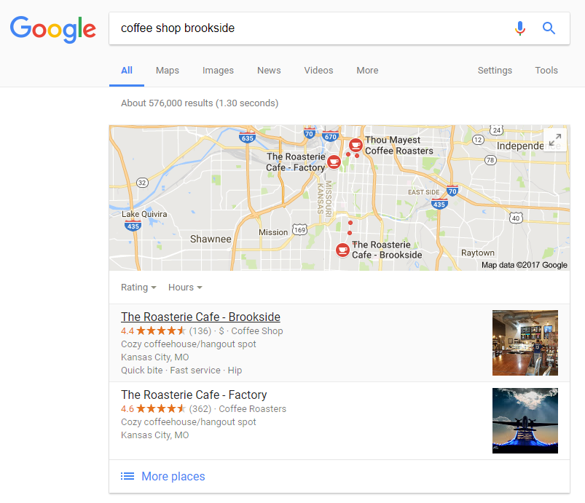Open the Tools option
Screen dimensions: 585x503
point(546,71)
